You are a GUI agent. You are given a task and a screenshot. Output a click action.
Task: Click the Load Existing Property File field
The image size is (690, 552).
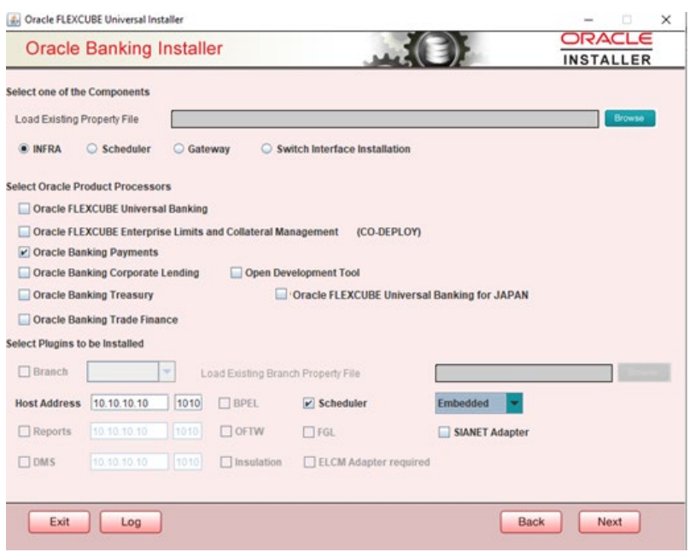385,119
